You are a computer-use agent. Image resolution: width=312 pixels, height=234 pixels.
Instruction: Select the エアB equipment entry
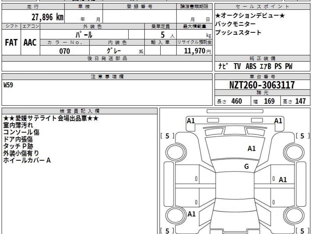pyautogui.click(x=265, y=67)
